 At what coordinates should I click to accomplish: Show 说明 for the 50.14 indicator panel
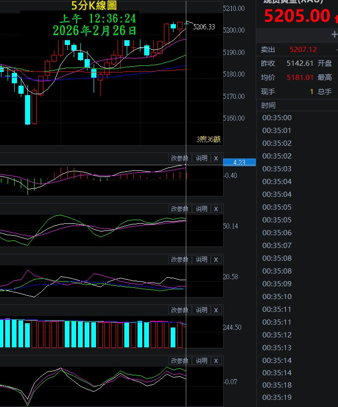coord(201,209)
